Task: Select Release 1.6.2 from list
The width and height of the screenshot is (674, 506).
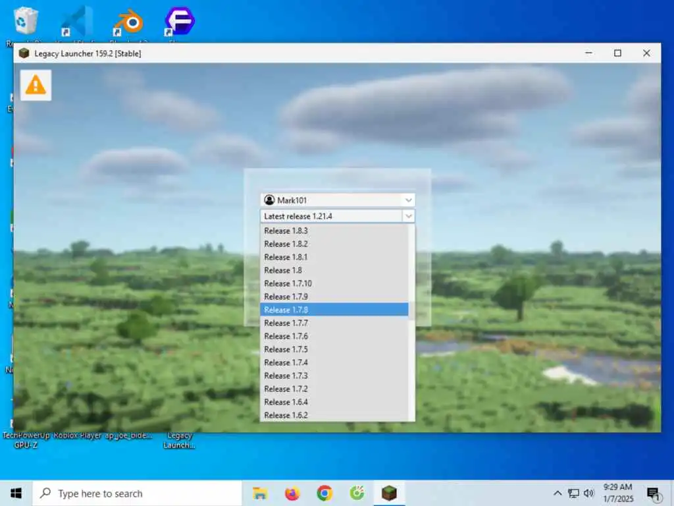Action: point(334,415)
